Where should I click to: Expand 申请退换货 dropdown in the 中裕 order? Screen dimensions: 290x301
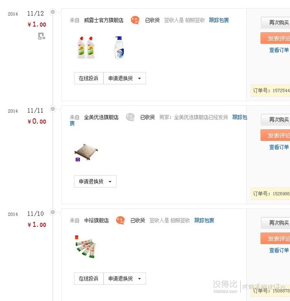coord(125,279)
